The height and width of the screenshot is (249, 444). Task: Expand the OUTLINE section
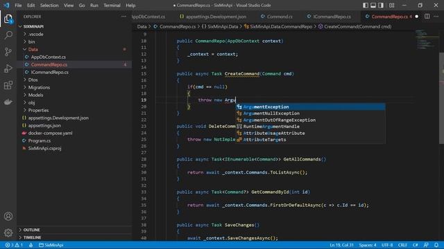point(31,230)
